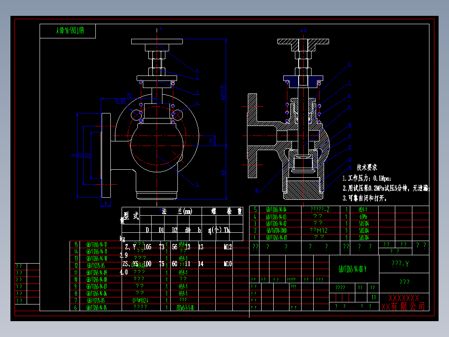Click the 65Mn material in row 4

coord(363,216)
